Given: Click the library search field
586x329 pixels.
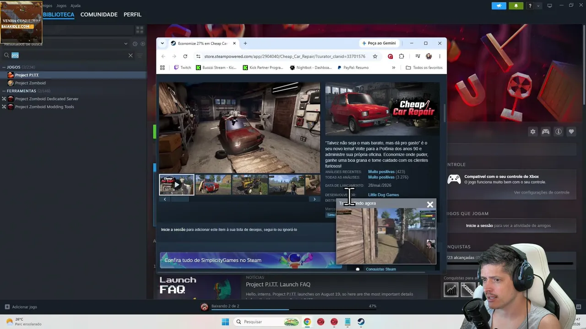Looking at the screenshot, I should point(69,55).
